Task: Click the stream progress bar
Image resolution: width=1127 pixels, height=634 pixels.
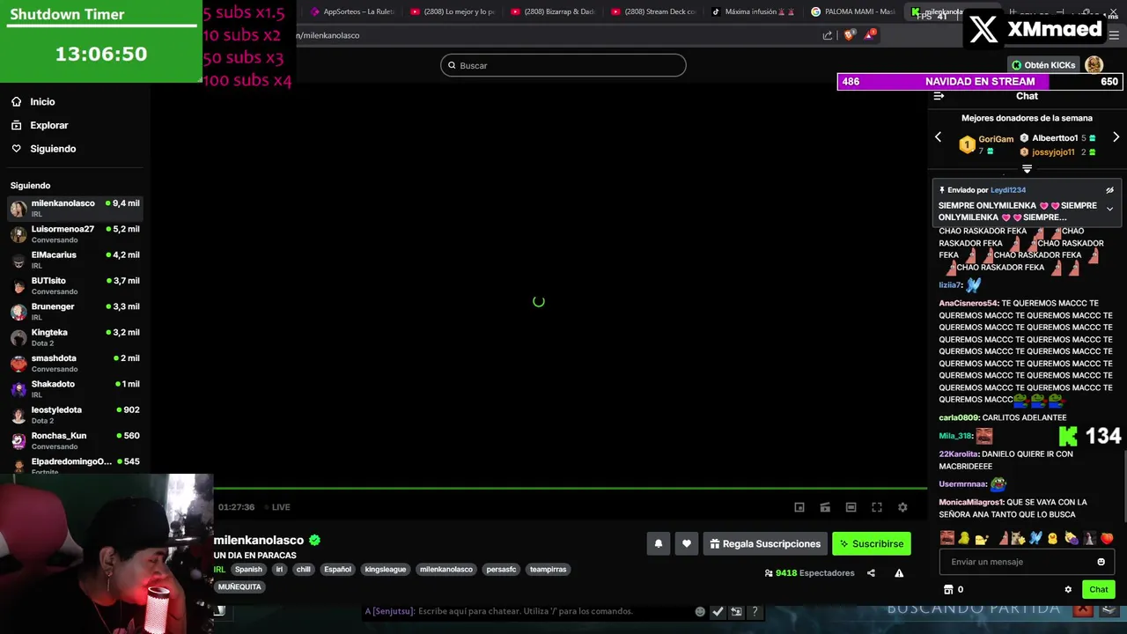Action: [570, 489]
